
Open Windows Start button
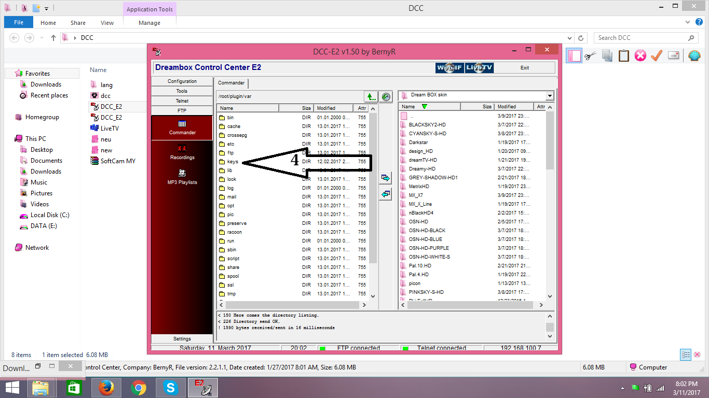(x=12, y=387)
